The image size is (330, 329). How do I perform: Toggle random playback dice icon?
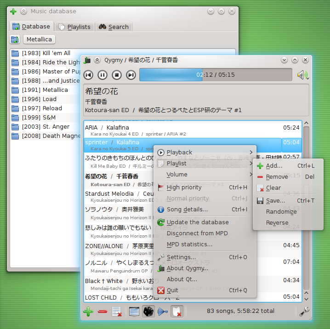pyautogui.click(x=148, y=312)
